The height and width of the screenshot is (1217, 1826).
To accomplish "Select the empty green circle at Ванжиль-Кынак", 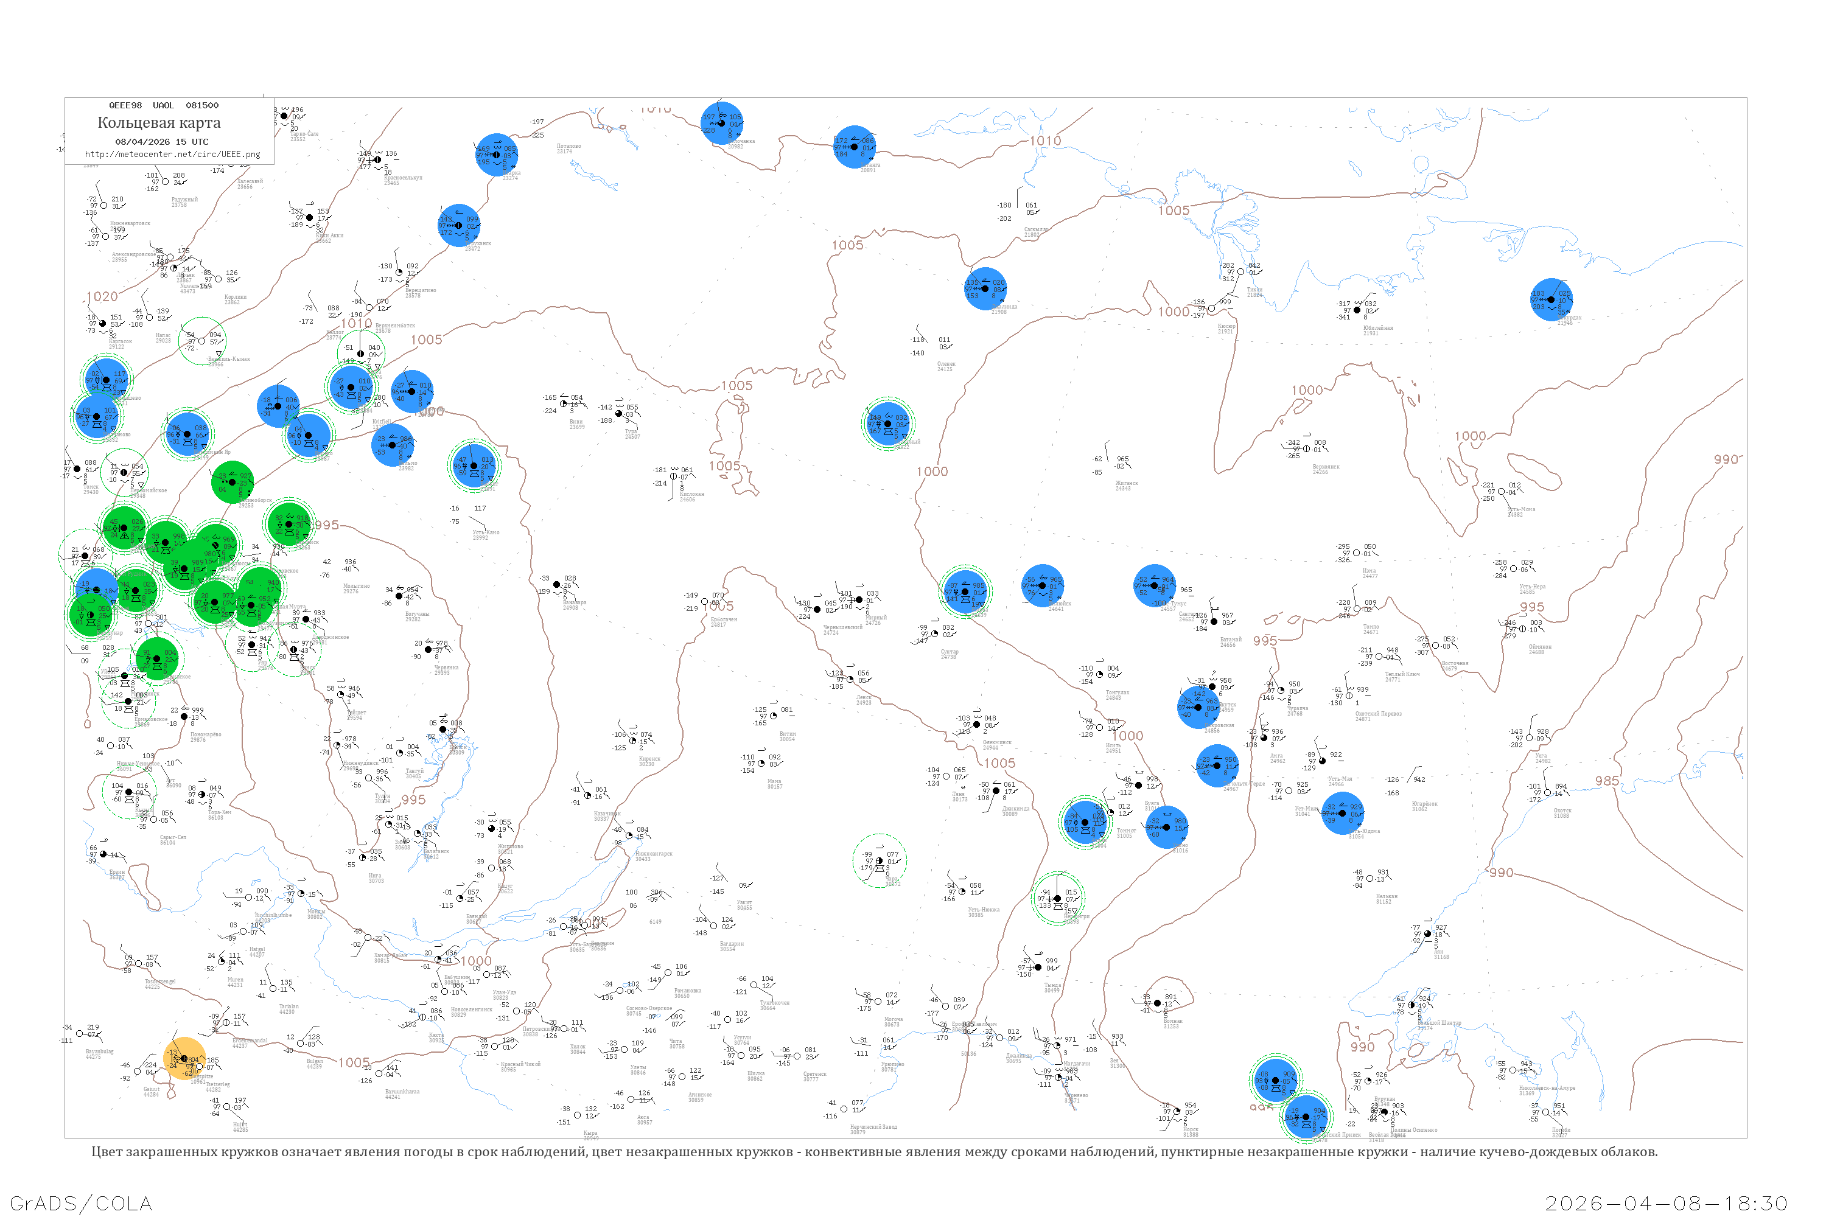I will pyautogui.click(x=202, y=341).
